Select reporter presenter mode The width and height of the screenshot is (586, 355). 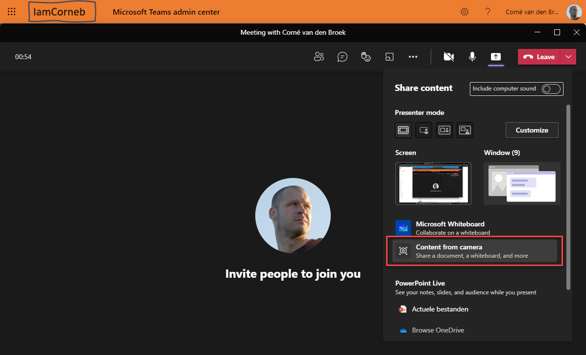tap(465, 130)
